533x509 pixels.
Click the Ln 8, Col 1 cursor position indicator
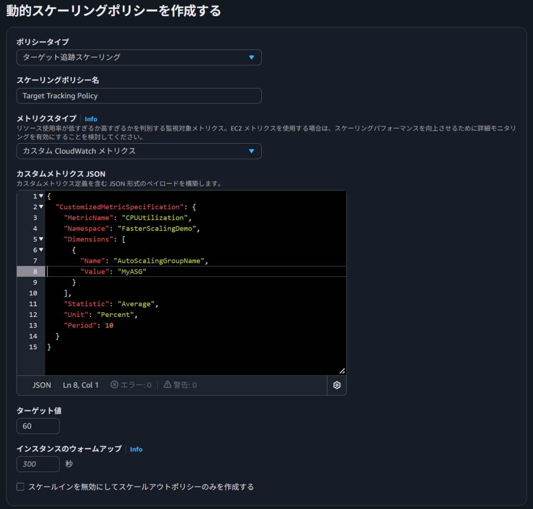[x=81, y=385]
